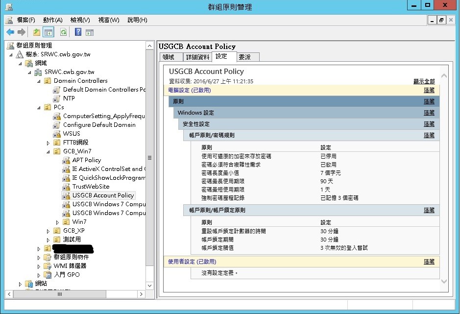Hide the 帳戶原則/密碼規則 section
460x314 pixels.
(429, 135)
